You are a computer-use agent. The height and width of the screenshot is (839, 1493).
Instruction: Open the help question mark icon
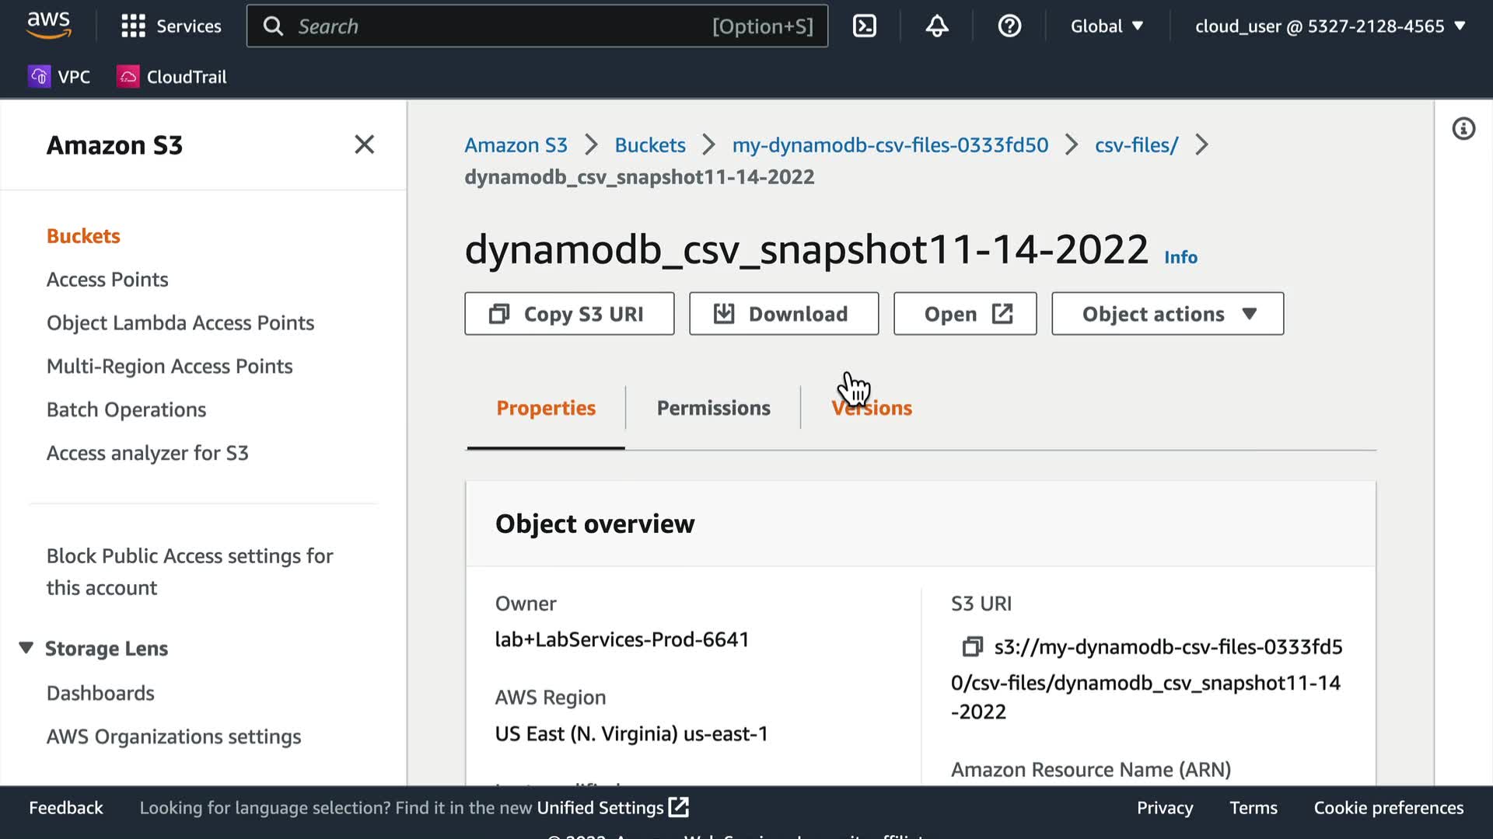tap(1009, 26)
